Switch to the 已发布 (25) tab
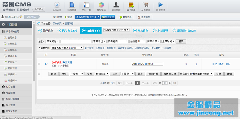This screenshot has width=240, height=119. click(x=67, y=30)
